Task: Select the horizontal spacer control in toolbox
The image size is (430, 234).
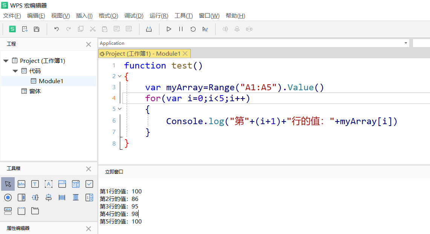Action: click(x=62, y=198)
